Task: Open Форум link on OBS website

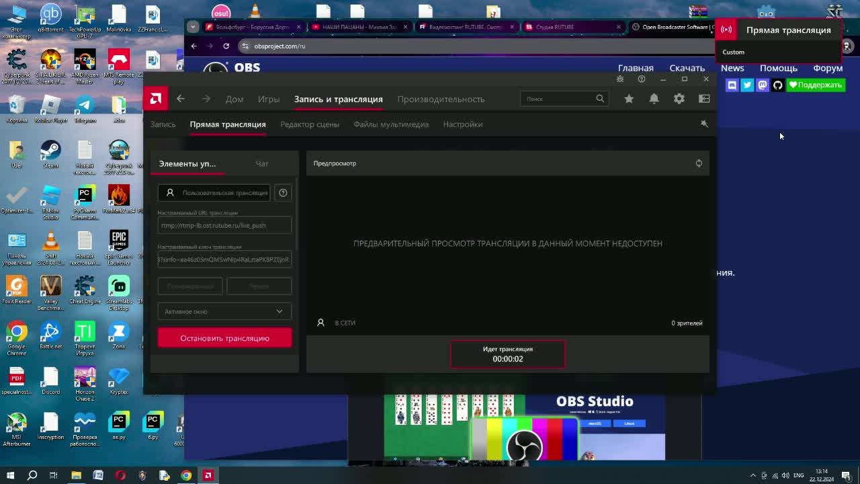Action: pos(828,68)
